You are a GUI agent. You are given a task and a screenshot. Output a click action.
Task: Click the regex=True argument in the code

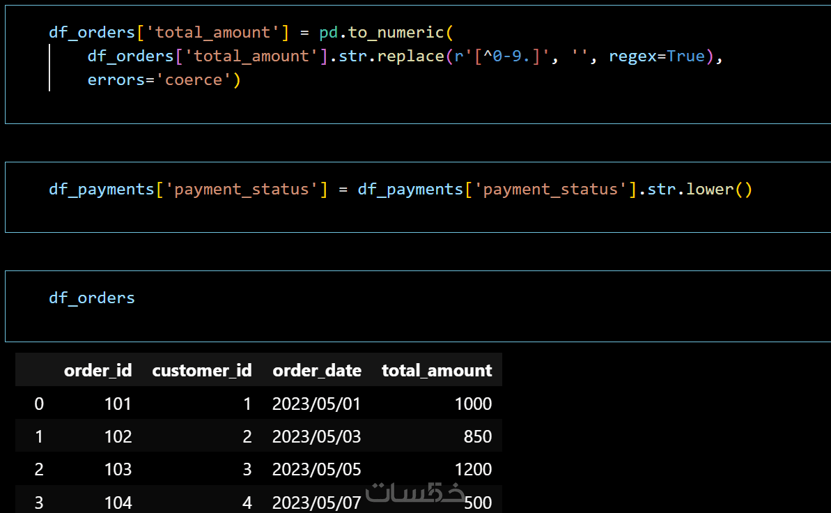657,56
